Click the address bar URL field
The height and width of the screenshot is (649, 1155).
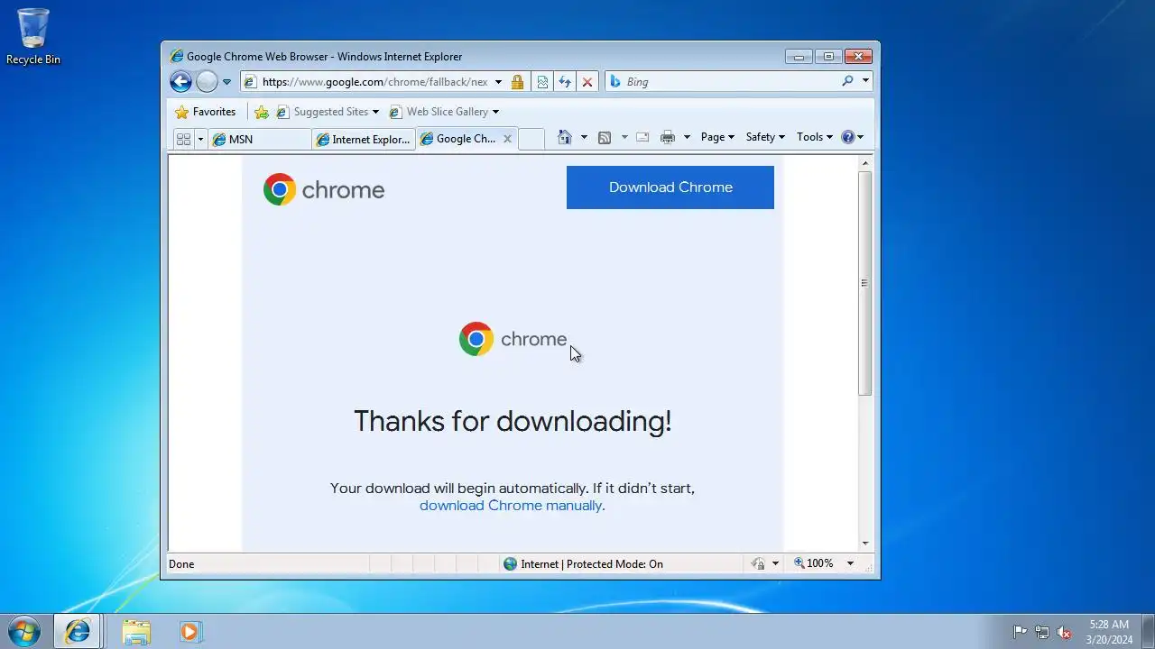pyautogui.click(x=374, y=82)
